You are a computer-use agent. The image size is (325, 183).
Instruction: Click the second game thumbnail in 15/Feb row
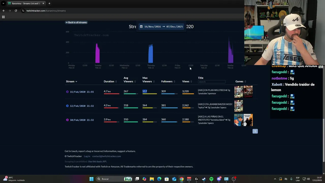tap(248, 92)
